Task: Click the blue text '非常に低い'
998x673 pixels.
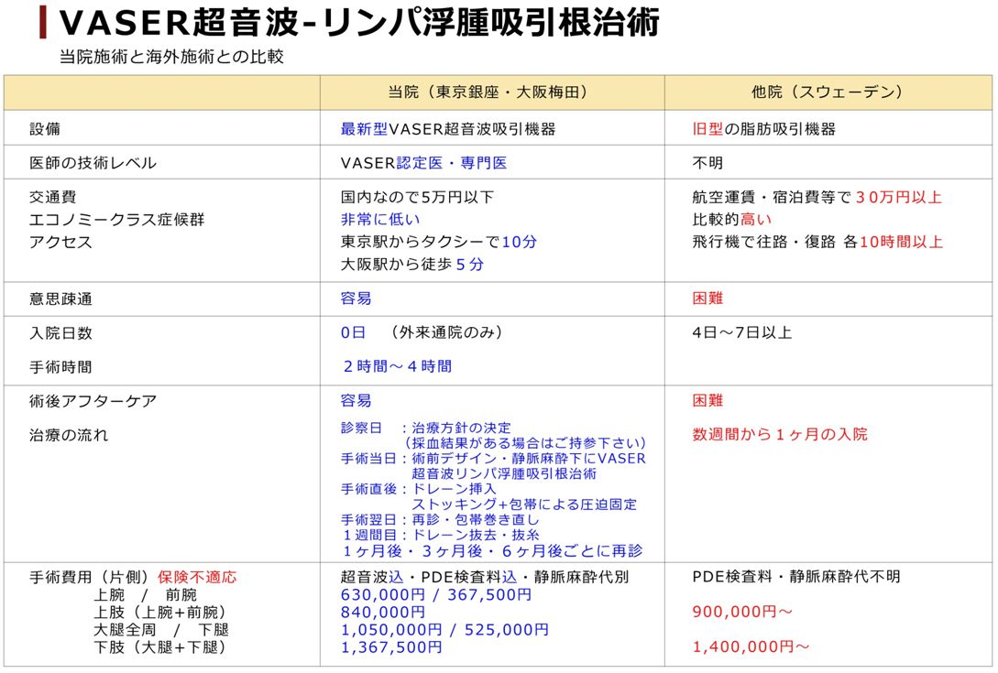Action: click(x=380, y=220)
